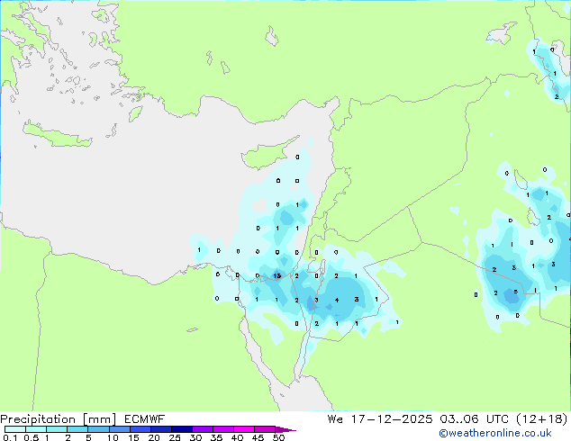This screenshot has width=571, height=441.
Task: Click the '(12+18)' forecast run text
Action: pyautogui.click(x=542, y=419)
